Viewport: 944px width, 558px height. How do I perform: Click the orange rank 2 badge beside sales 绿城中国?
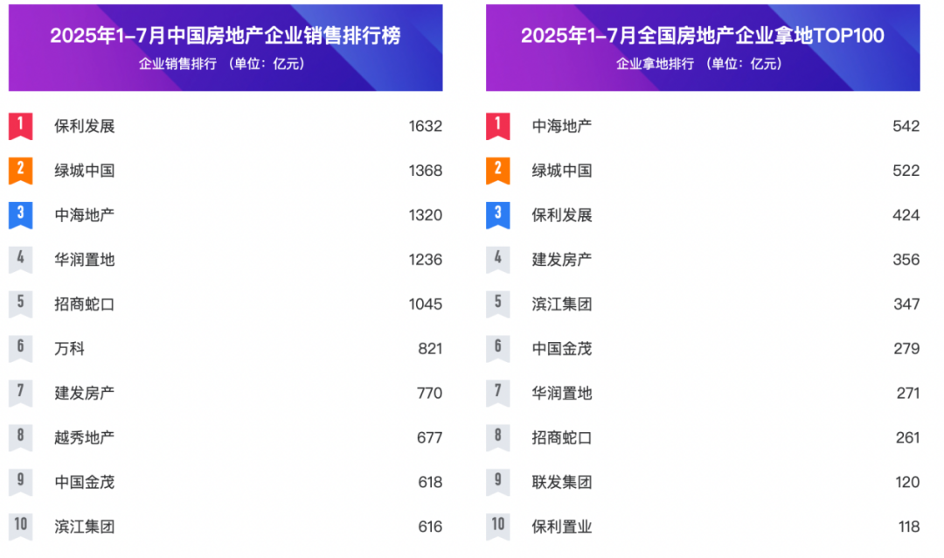click(20, 171)
